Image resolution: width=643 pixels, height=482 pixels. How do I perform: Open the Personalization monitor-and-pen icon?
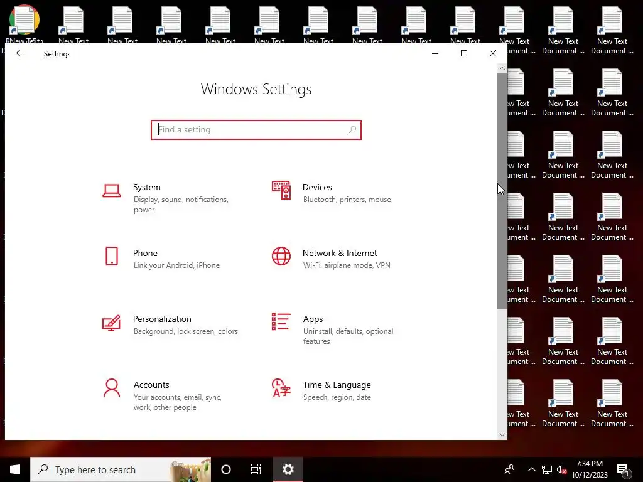coord(111,323)
